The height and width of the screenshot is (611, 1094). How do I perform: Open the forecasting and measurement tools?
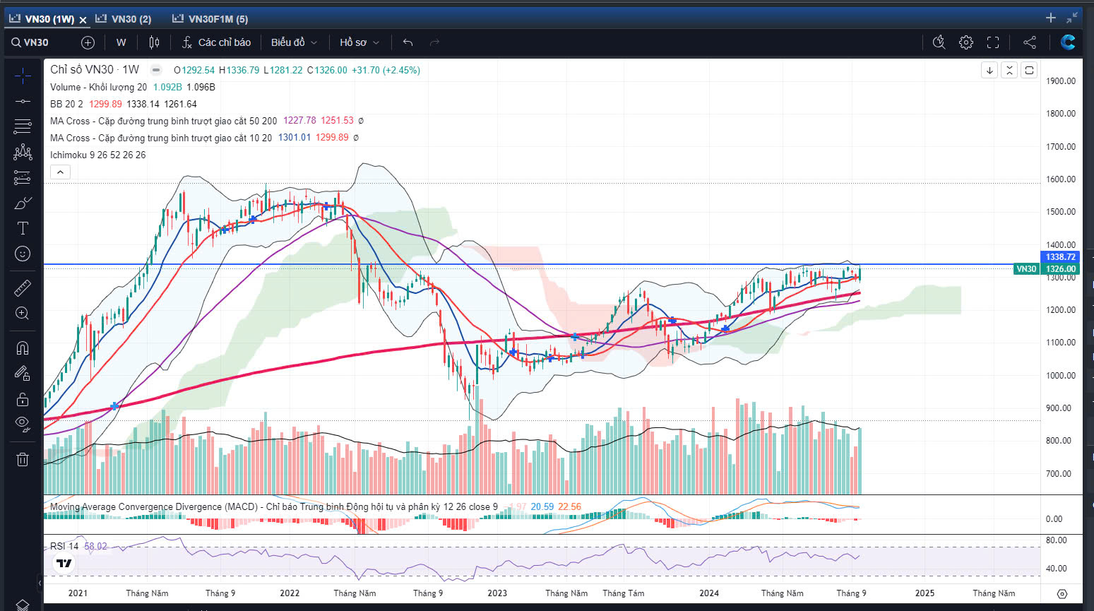click(23, 177)
